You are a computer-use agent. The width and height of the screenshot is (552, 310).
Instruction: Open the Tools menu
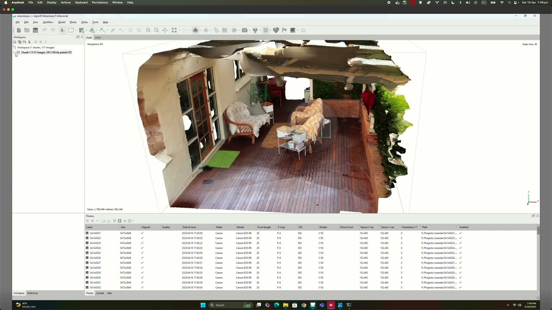click(95, 22)
